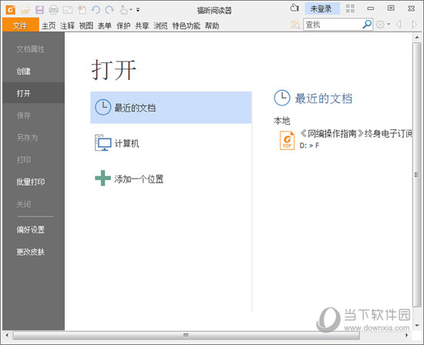Screen dimensions: 424x345
Task: Open the 浏览 browse tab
Action: point(160,26)
